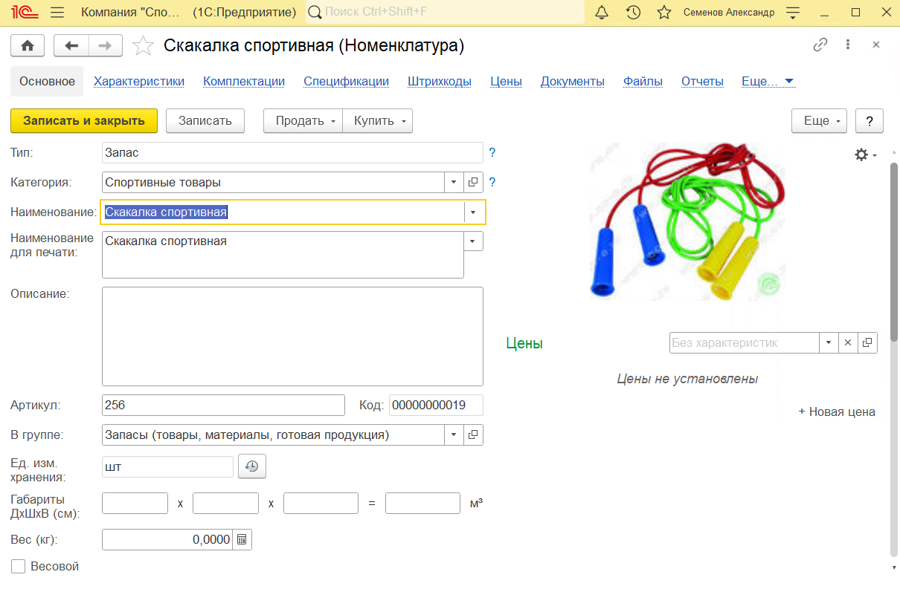
Task: Click Записать и закрыть button
Action: [x=84, y=121]
